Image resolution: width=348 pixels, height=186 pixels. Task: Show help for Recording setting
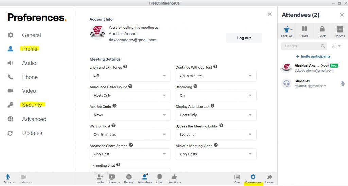point(195,86)
